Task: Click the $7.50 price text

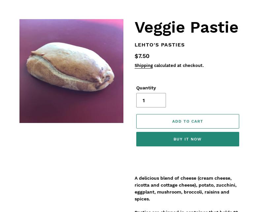Action: [142, 56]
